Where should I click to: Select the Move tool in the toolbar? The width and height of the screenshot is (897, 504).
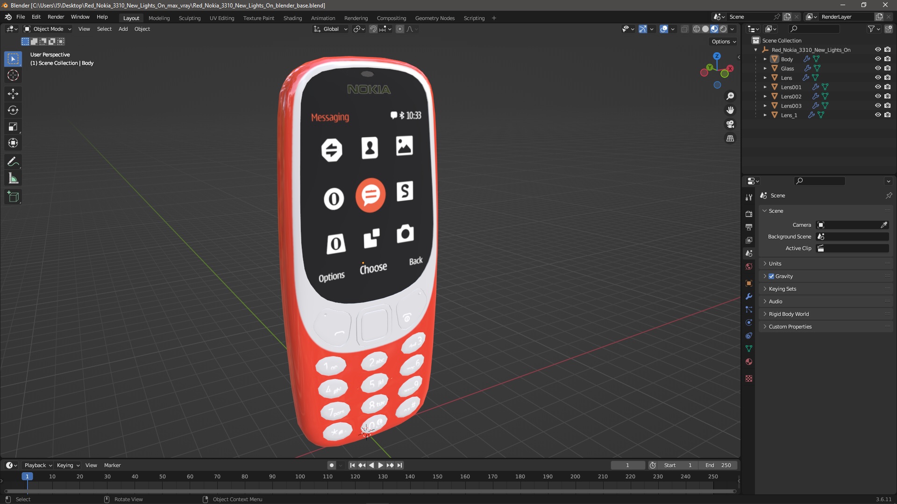point(13,94)
